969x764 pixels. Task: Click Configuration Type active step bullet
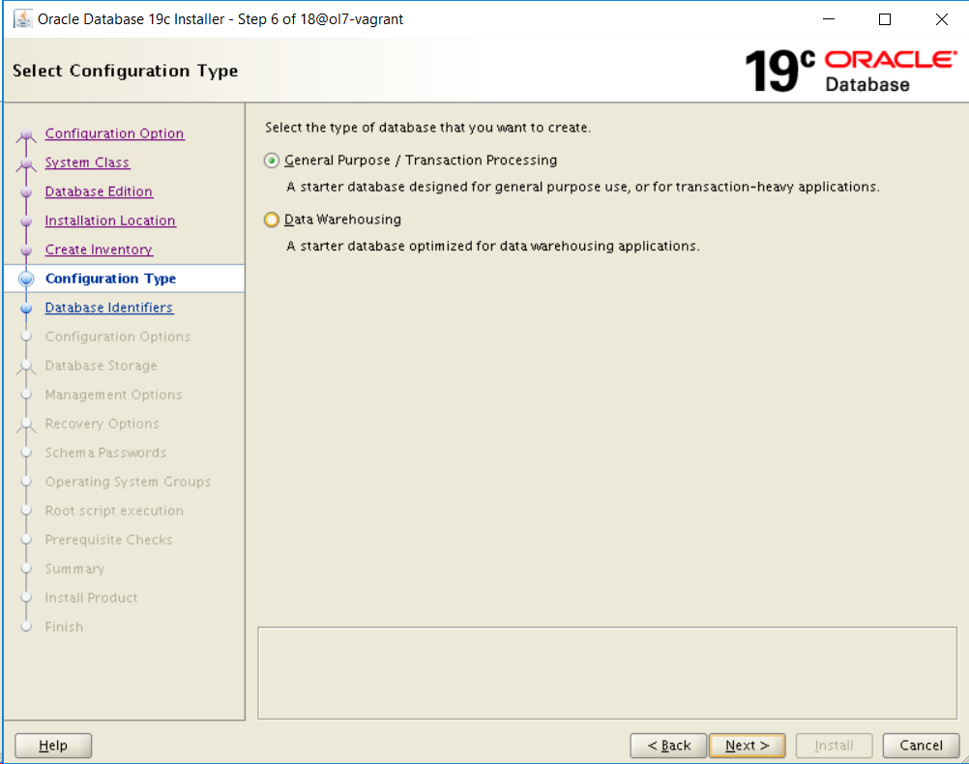(x=26, y=279)
